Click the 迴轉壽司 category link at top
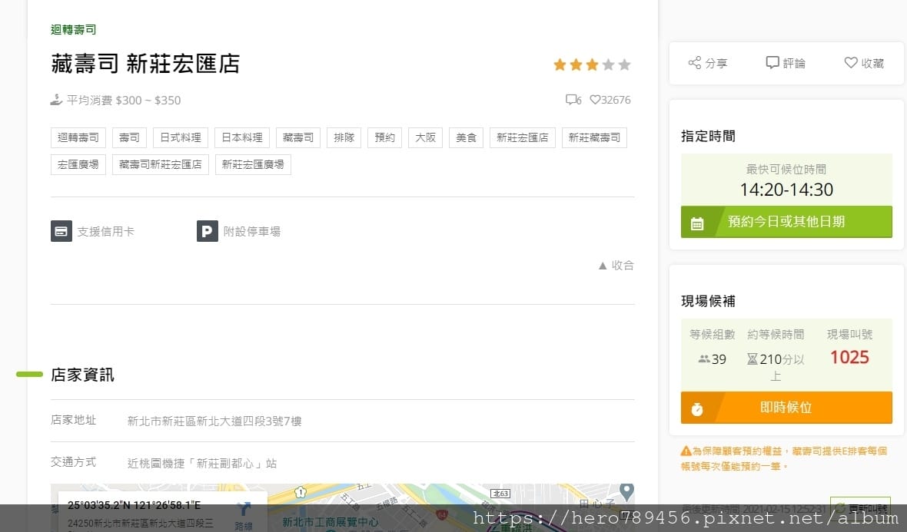This screenshot has width=907, height=532. pos(74,29)
